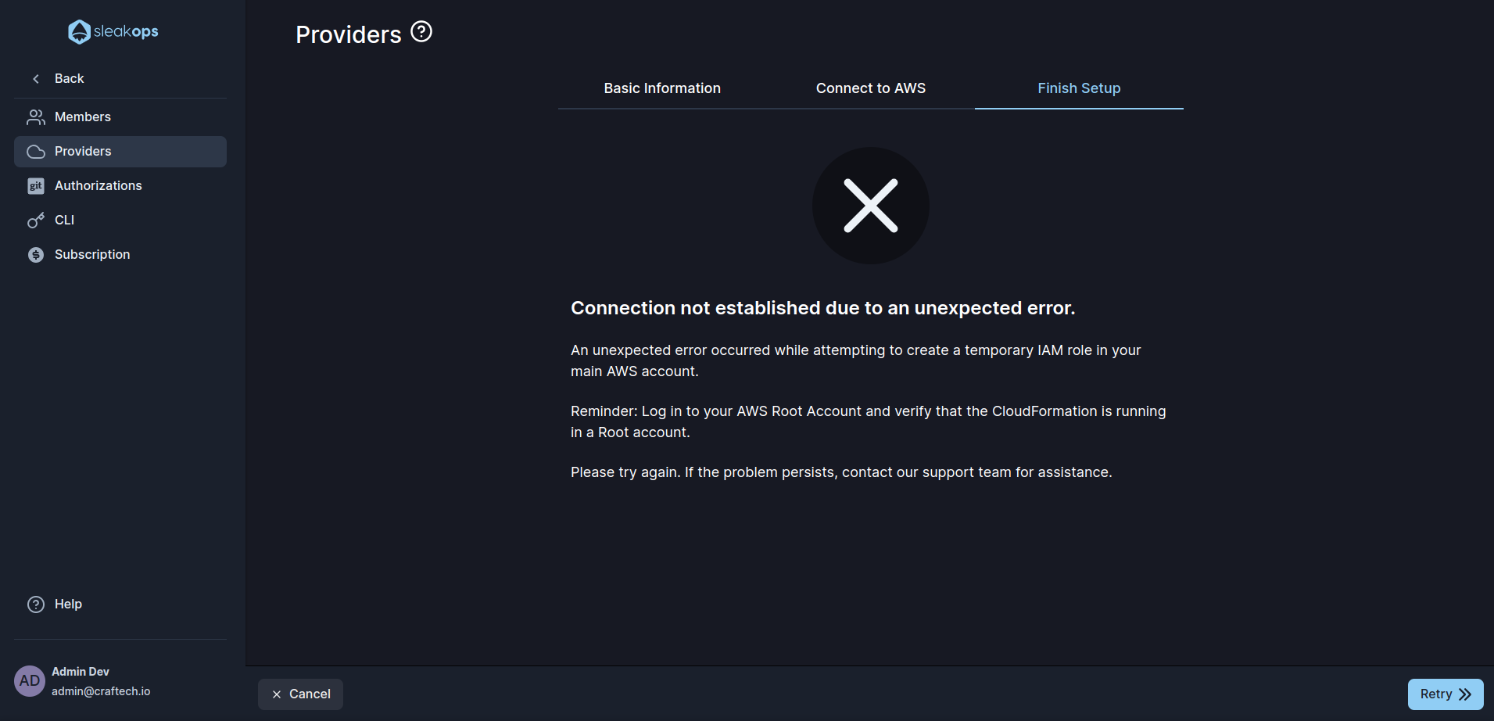This screenshot has width=1494, height=721.
Task: Click the 'Connection not established' error heading
Action: [x=823, y=308]
